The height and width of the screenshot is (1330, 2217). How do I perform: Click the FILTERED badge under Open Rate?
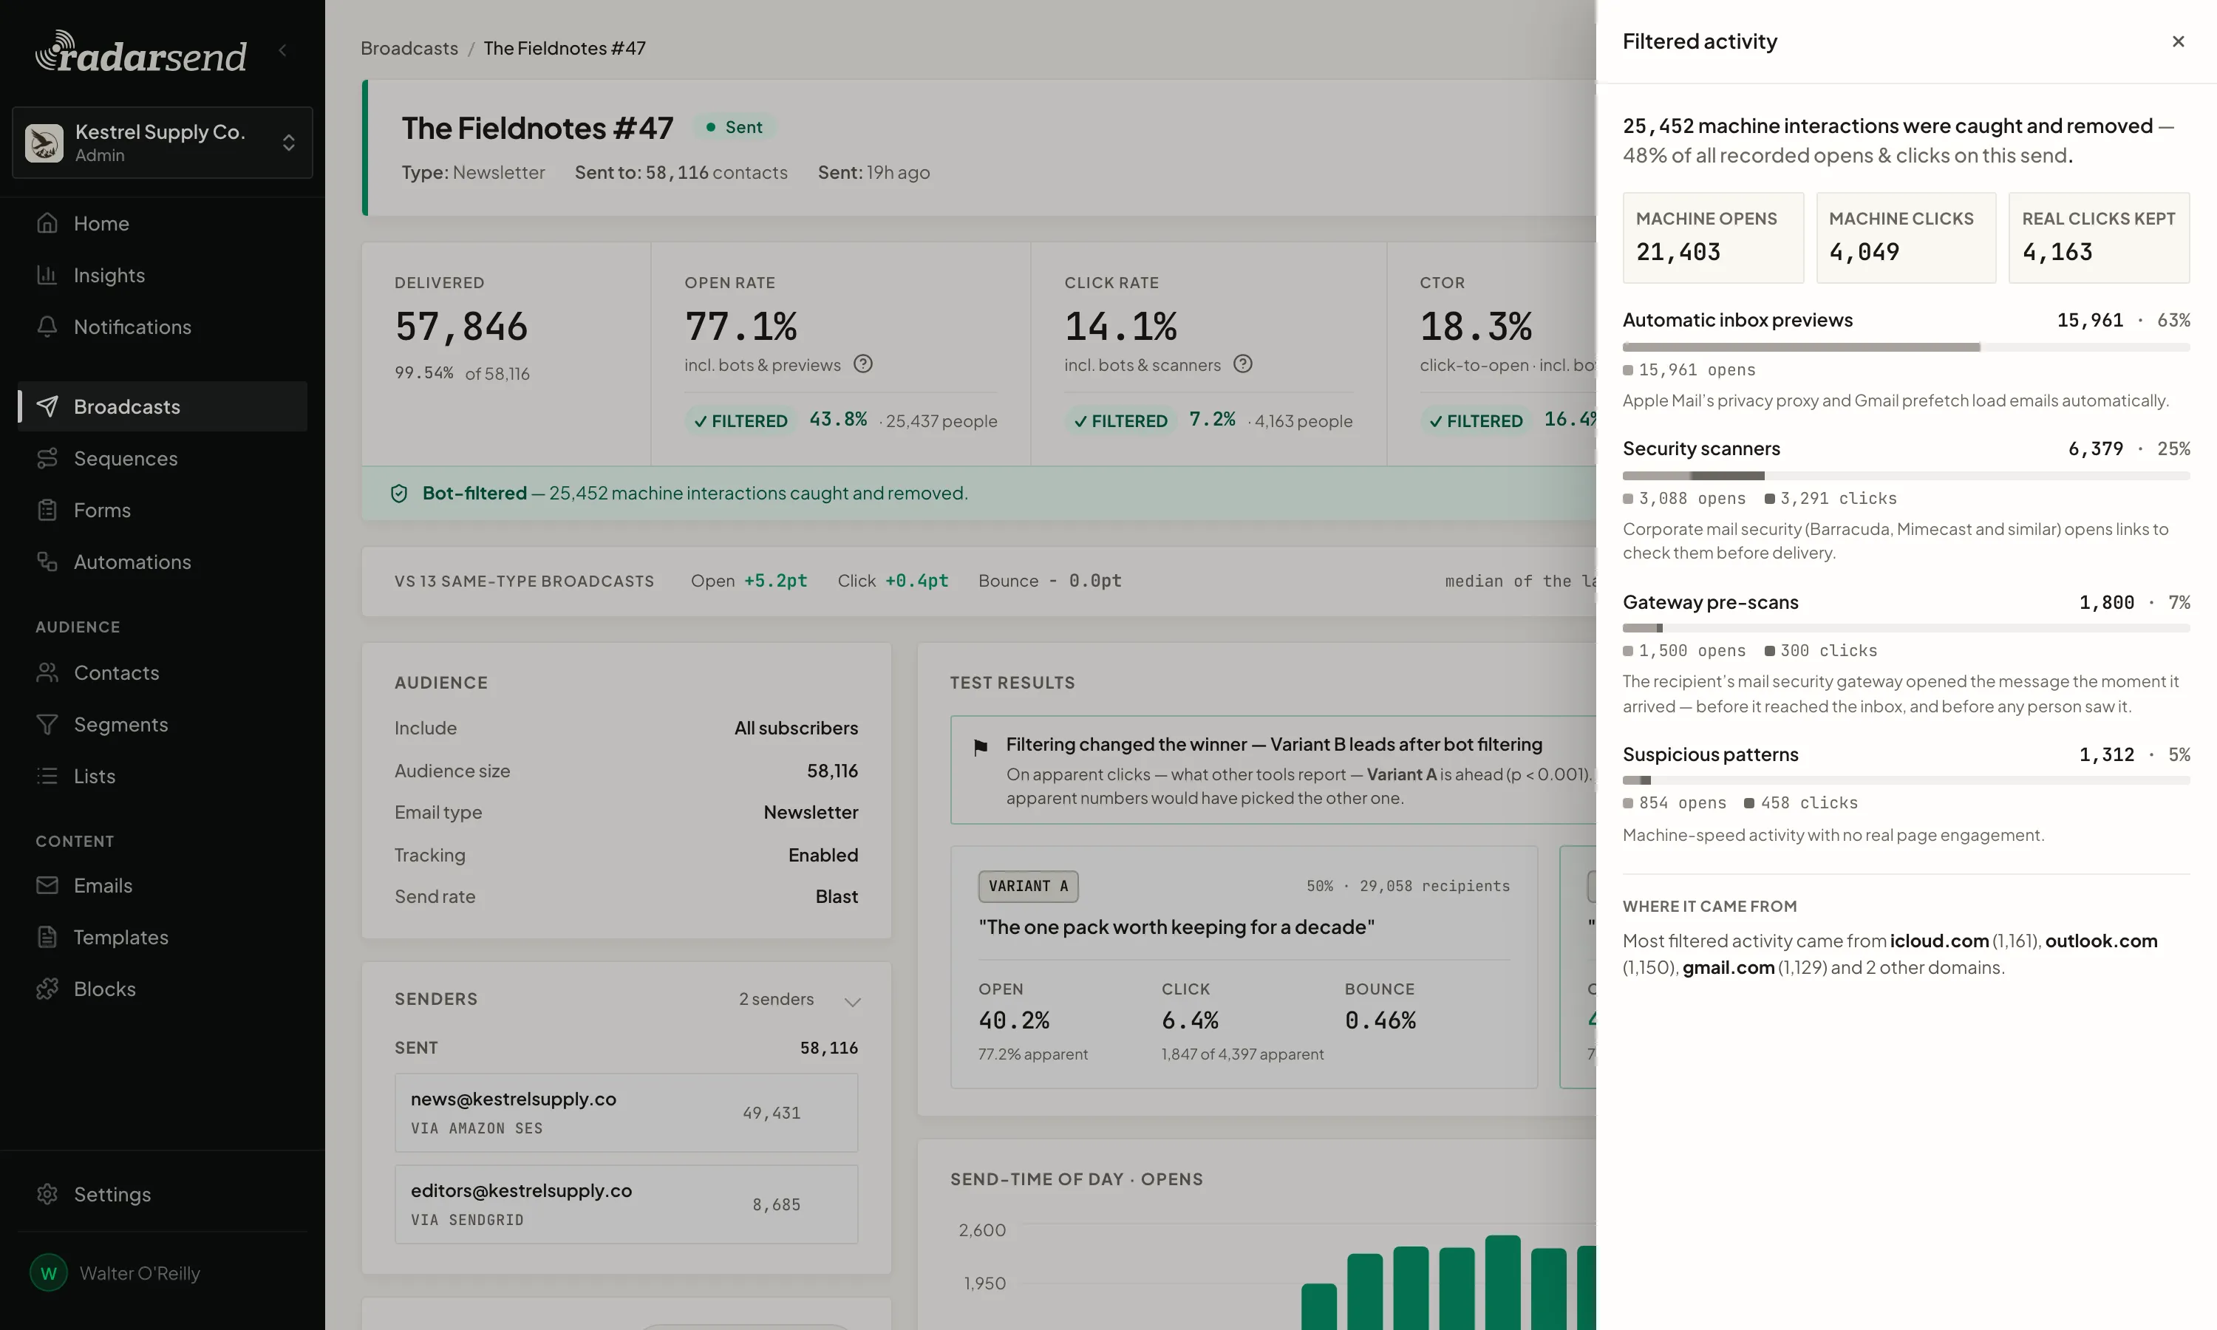[x=741, y=420]
